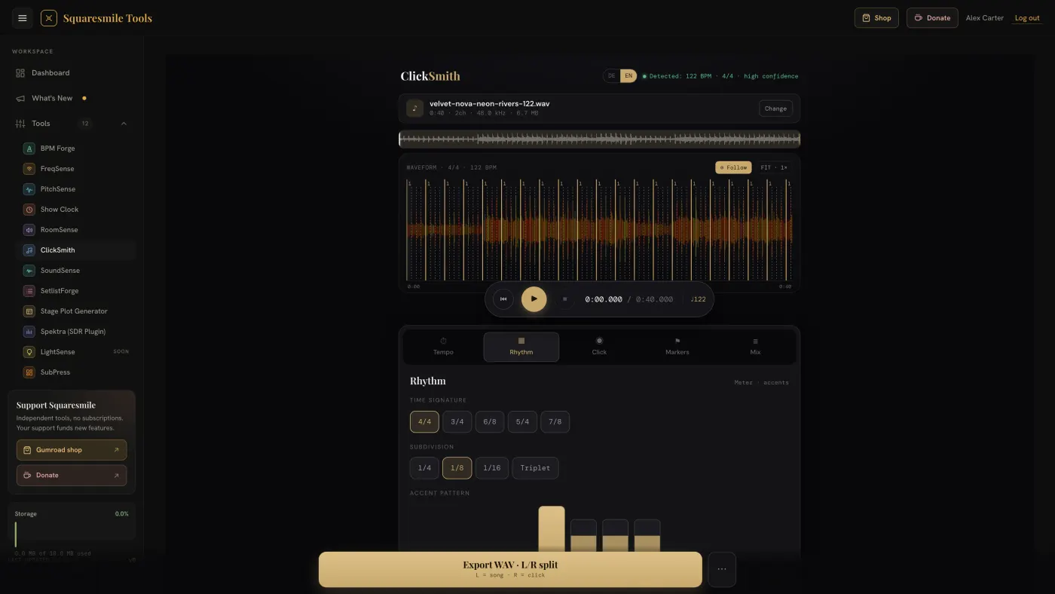The width and height of the screenshot is (1055, 594).
Task: Click the Dashboard grid icon
Action: tap(20, 73)
